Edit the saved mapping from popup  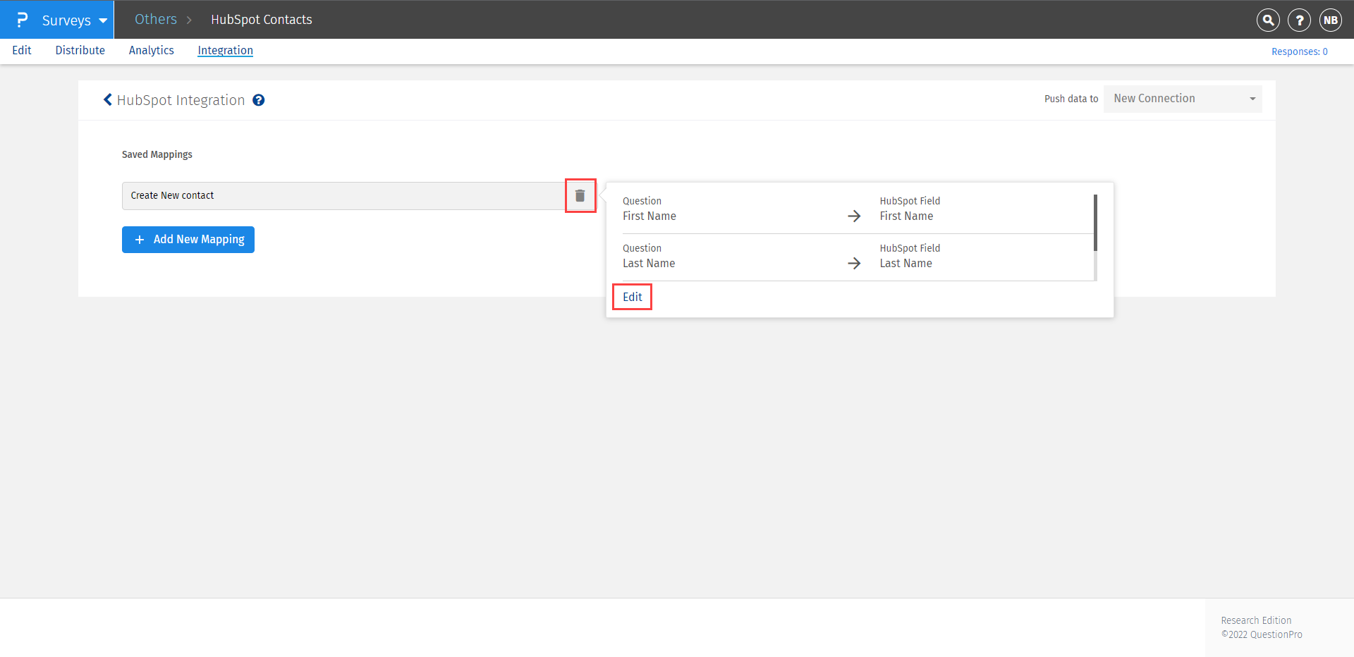pyautogui.click(x=633, y=297)
